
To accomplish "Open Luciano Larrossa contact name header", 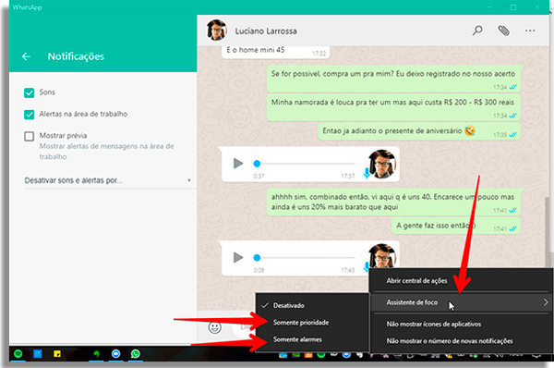I will [266, 31].
